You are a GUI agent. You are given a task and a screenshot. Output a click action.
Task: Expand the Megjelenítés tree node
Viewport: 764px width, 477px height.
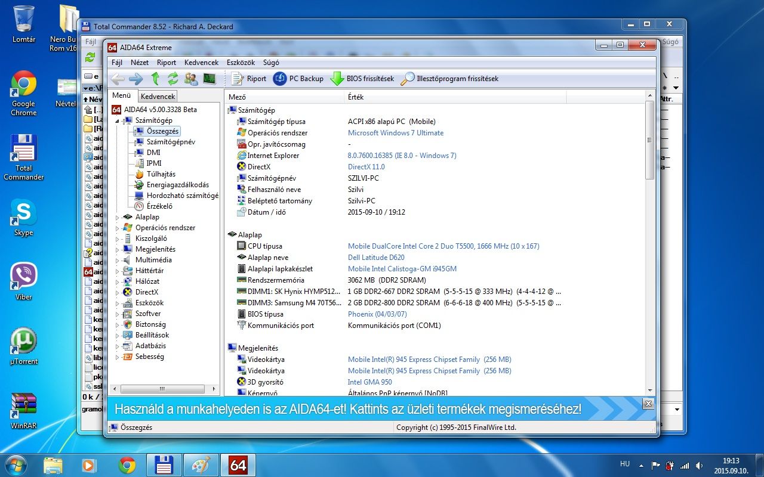[x=118, y=249]
